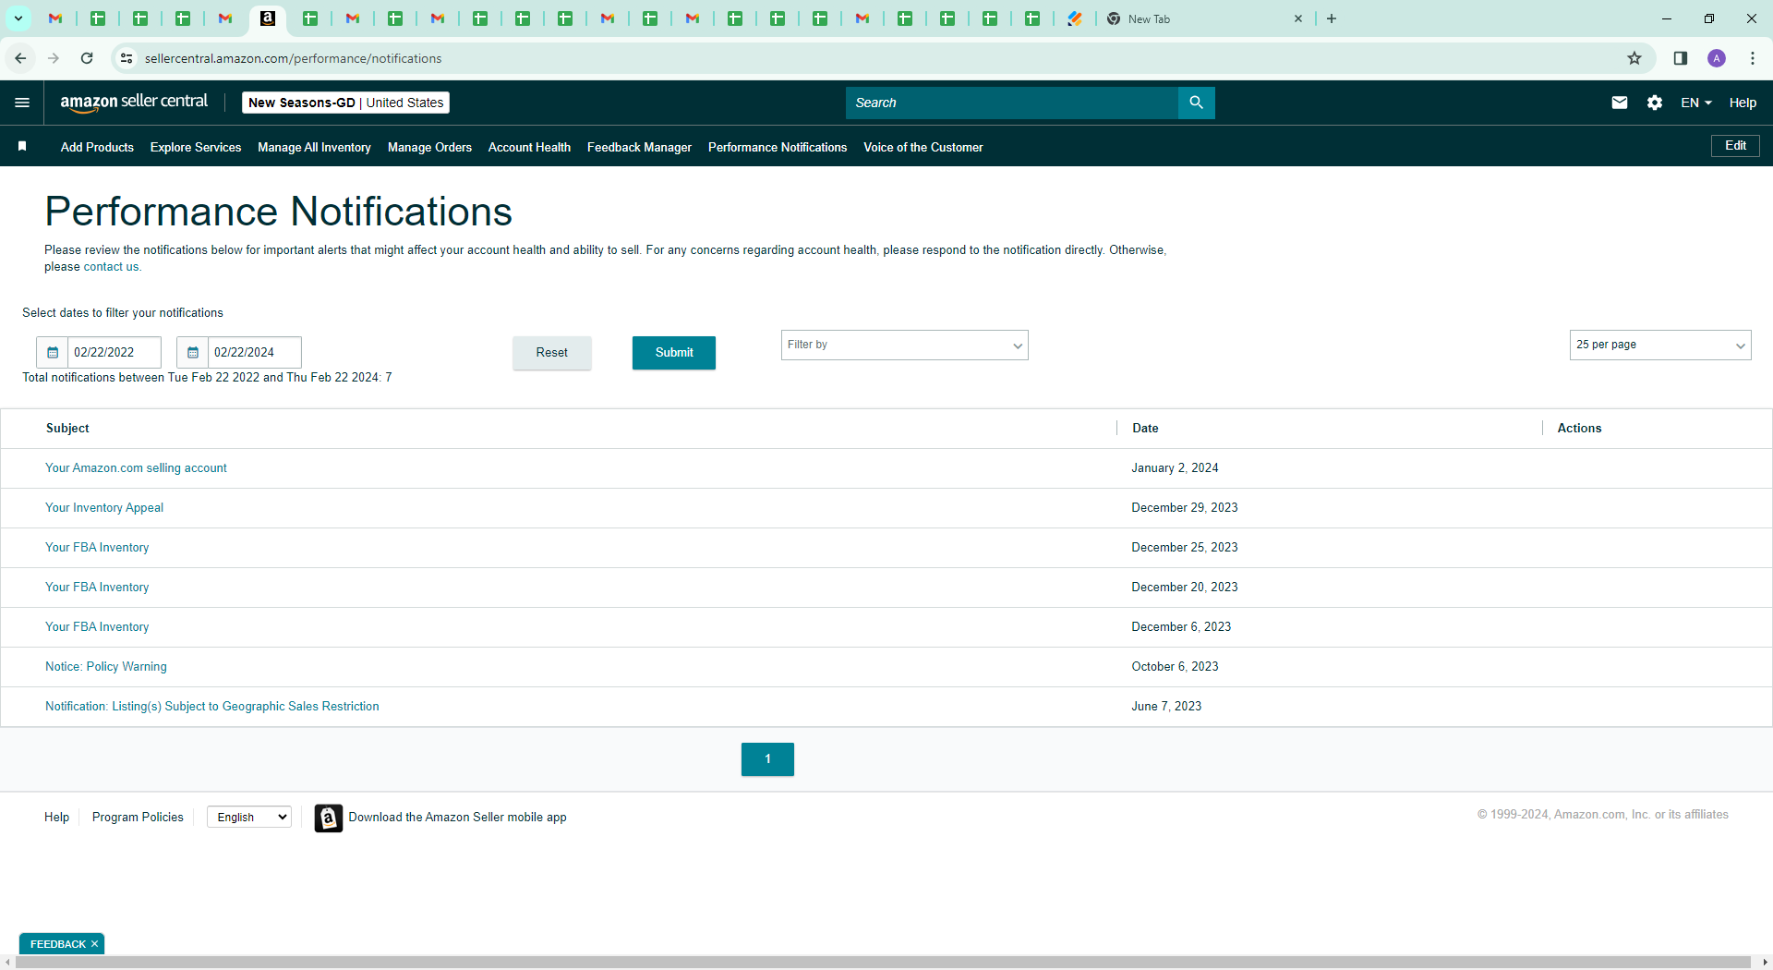Open a new browser tab with plus
Viewport: 1773px width, 970px height.
[1332, 18]
